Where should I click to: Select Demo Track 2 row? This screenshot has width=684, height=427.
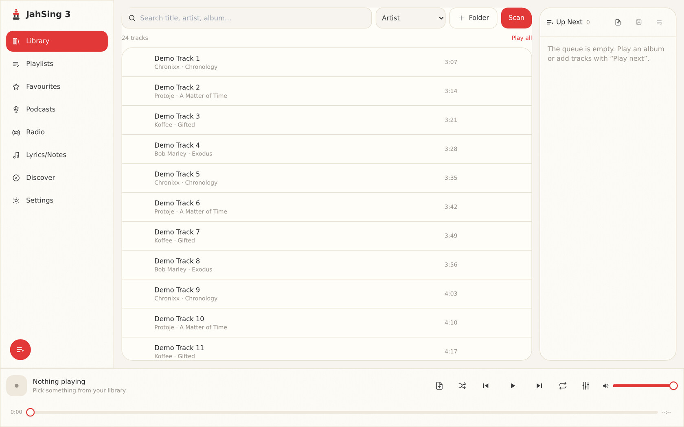(327, 91)
